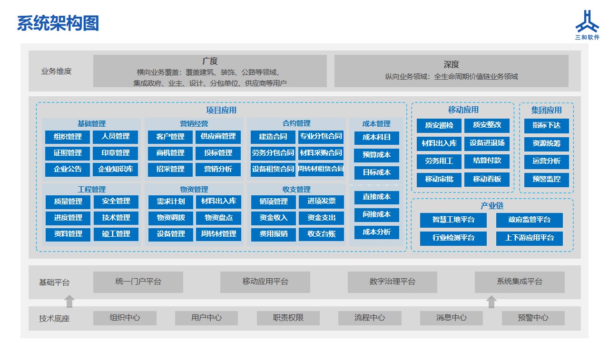
Task: Select 质安巡检 in 移动应用
Action: pyautogui.click(x=439, y=126)
